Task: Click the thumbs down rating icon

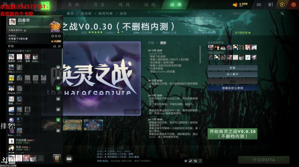Action: 122,33
